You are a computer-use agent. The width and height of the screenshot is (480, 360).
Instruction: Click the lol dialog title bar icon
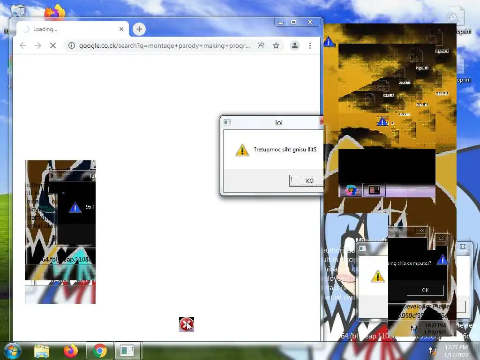coord(227,122)
